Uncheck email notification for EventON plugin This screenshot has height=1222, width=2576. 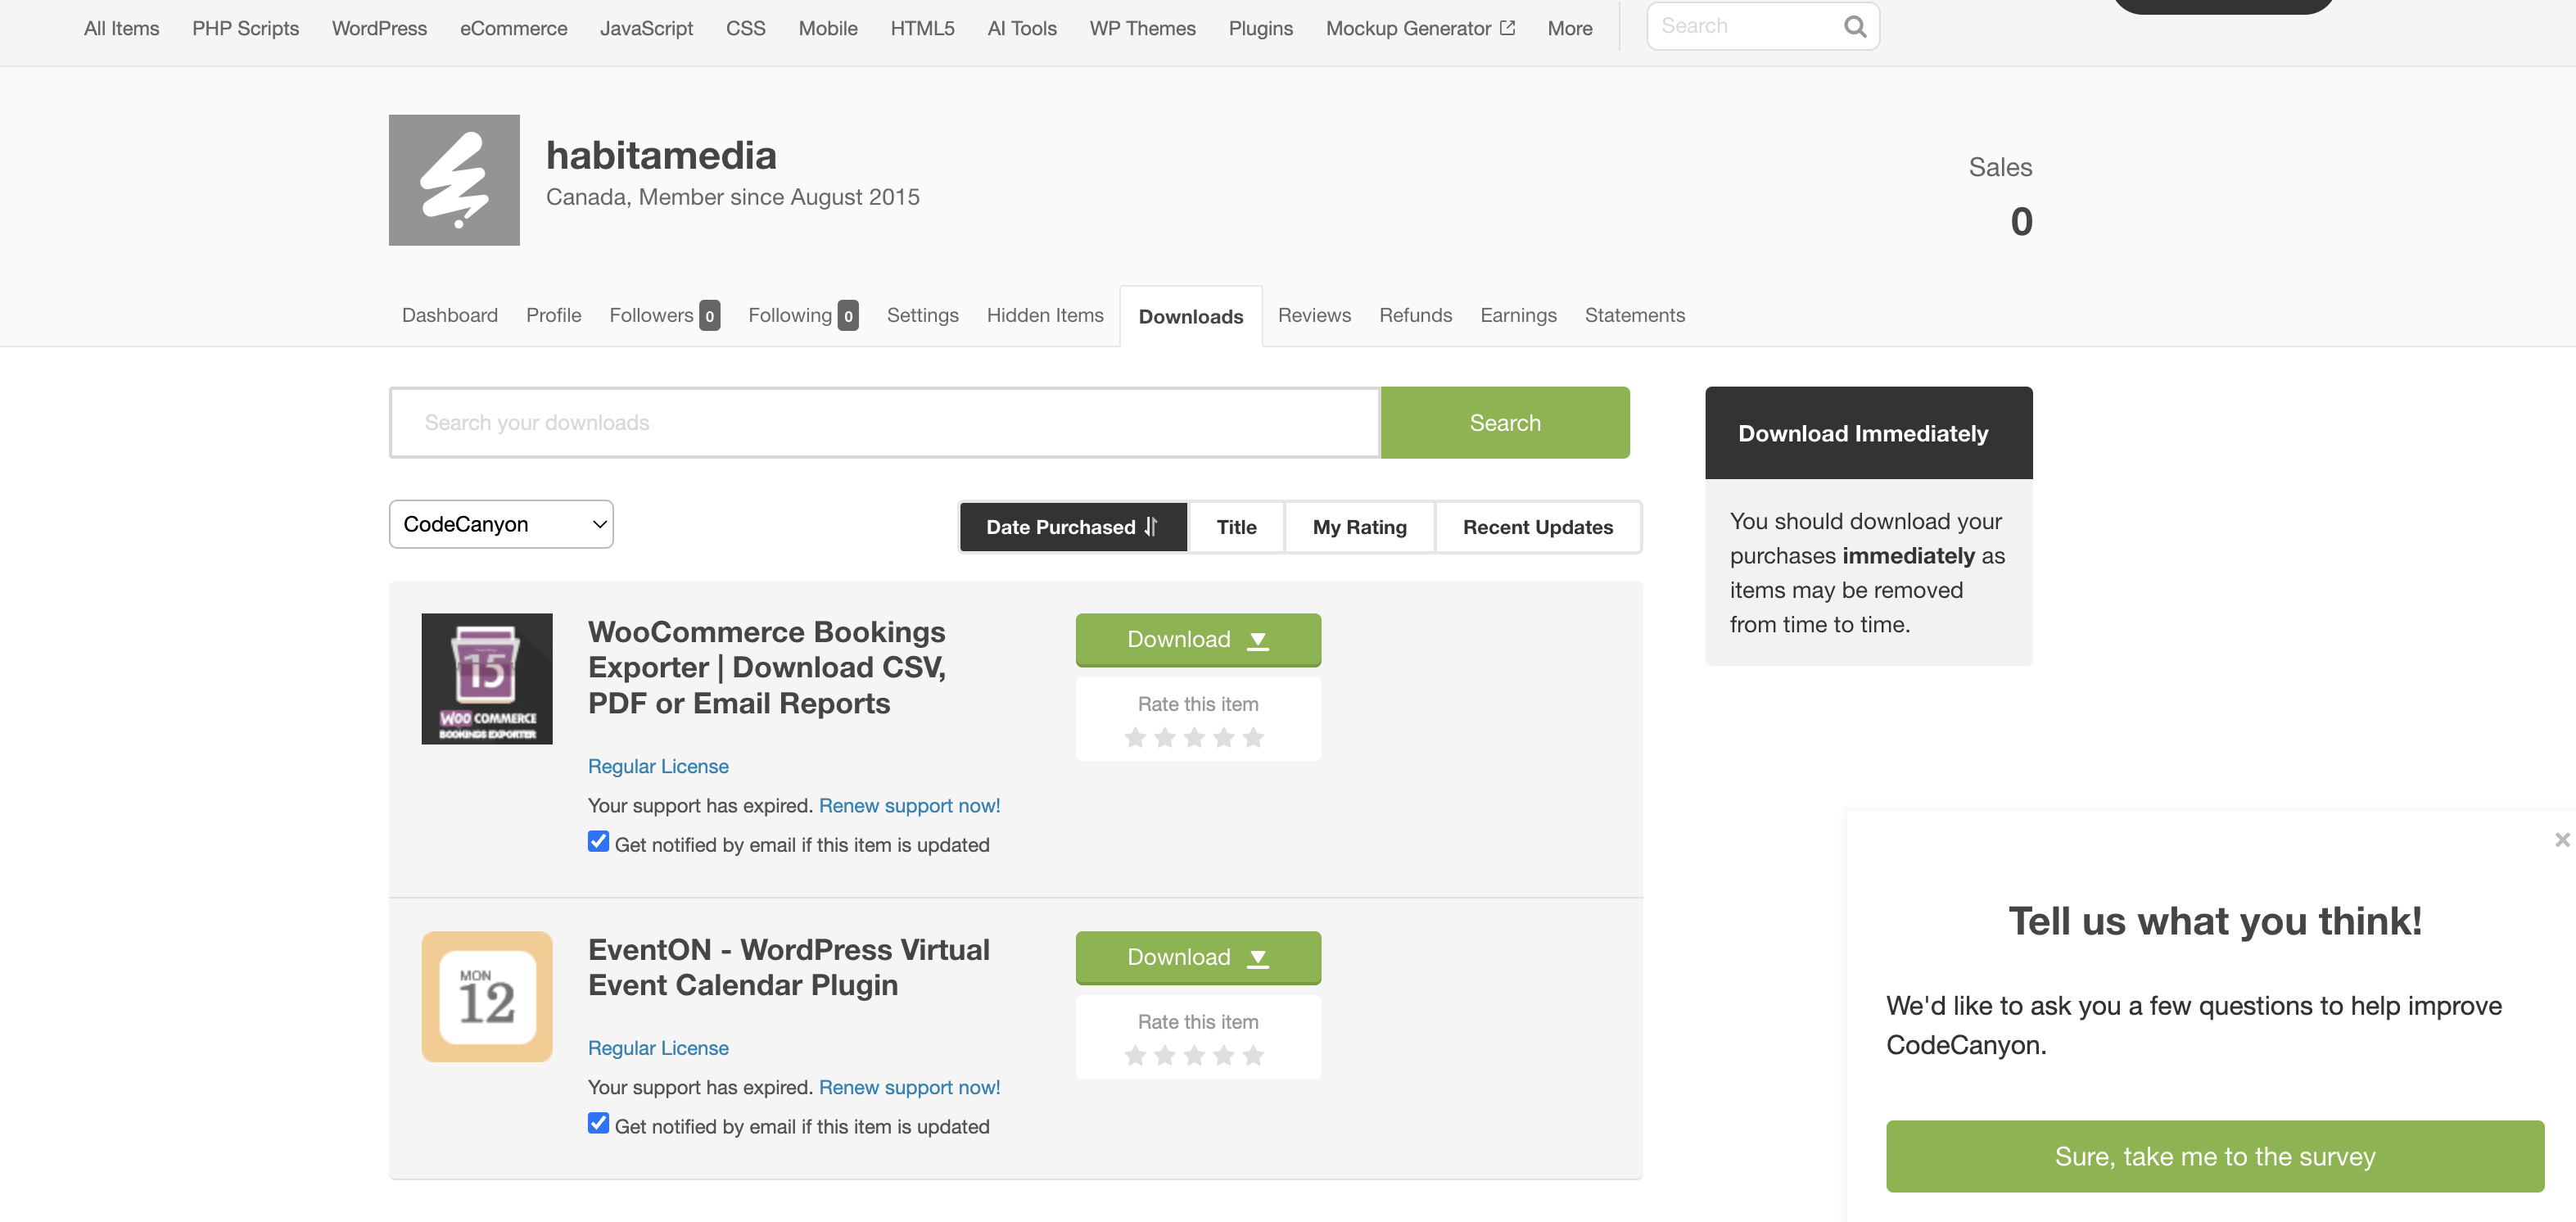[x=598, y=1124]
